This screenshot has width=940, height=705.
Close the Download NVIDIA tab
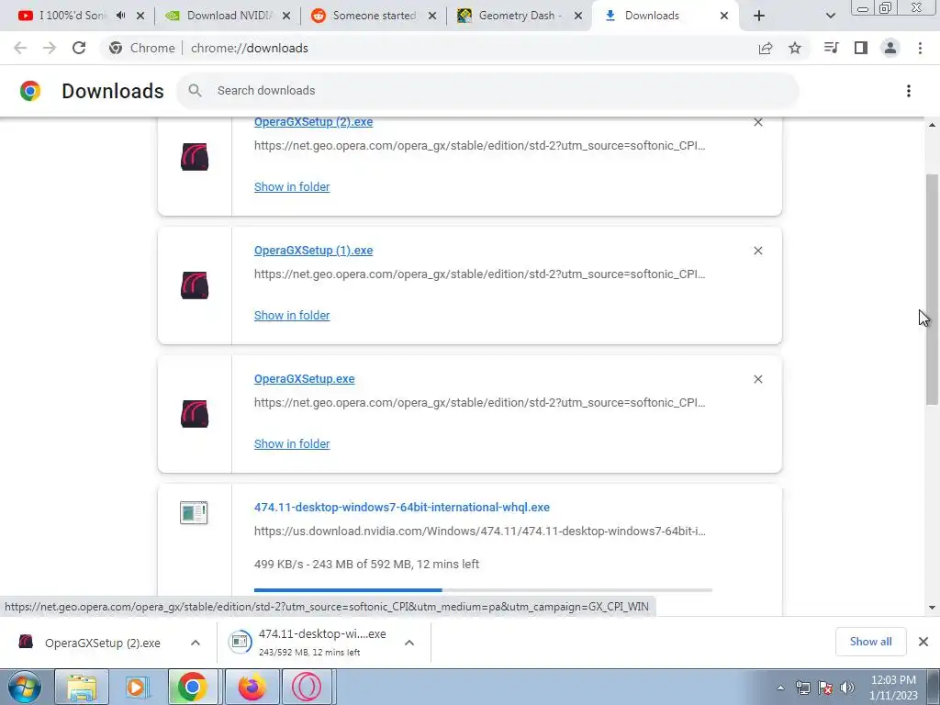[x=286, y=17]
